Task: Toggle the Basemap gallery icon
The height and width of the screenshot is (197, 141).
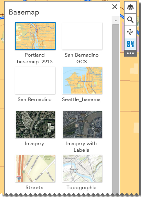Action: 130,44
